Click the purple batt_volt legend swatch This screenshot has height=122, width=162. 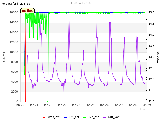tap(104, 117)
